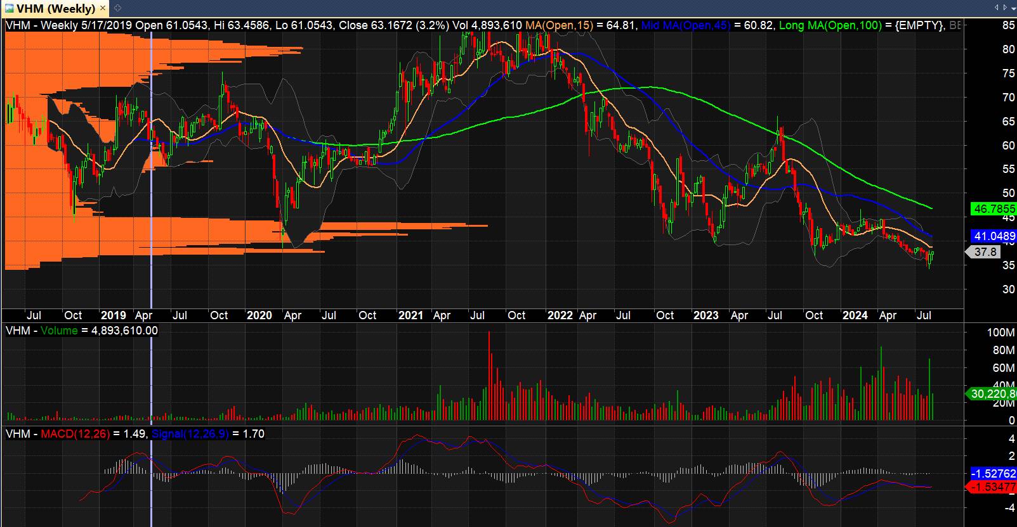This screenshot has height=527, width=1017.
Task: Click the 2024 label on the time axis
Action: click(x=855, y=315)
